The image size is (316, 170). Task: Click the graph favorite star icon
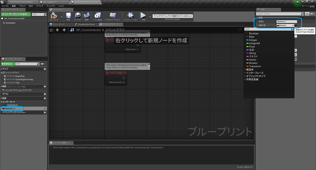[x=51, y=30]
